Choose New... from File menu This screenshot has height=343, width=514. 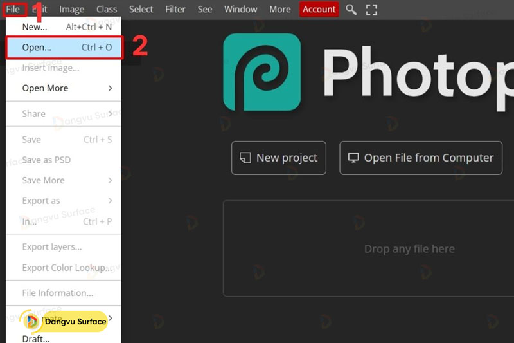[64, 27]
